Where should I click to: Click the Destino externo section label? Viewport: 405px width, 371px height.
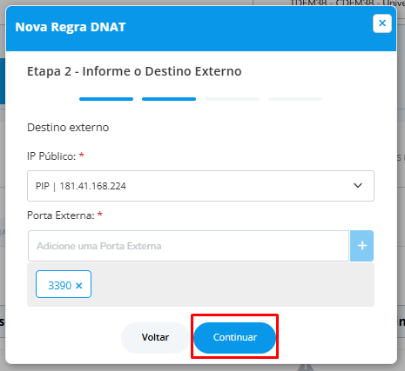68,128
